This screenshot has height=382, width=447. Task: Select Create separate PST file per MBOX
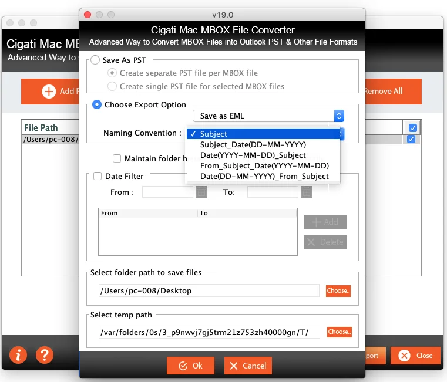(x=112, y=73)
